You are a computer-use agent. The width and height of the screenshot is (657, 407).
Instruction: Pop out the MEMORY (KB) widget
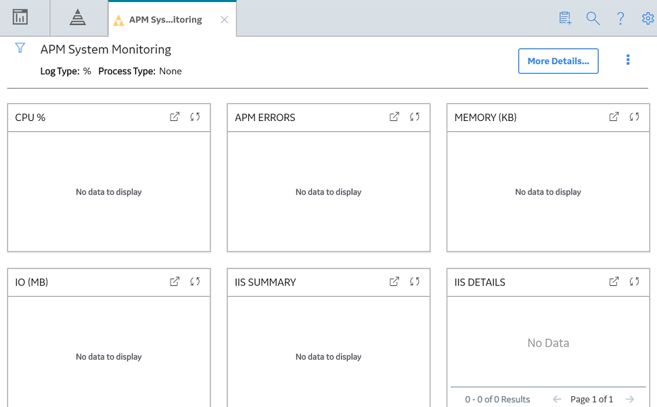point(614,117)
